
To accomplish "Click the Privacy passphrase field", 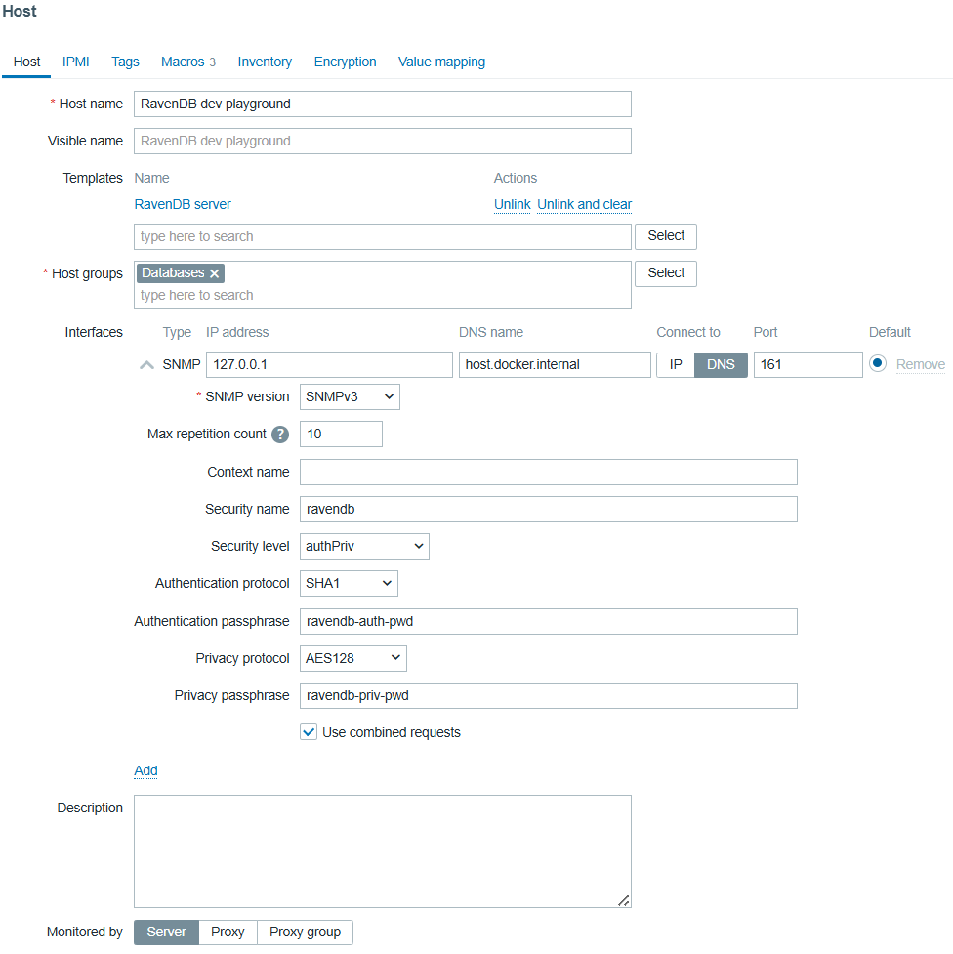I will [549, 696].
